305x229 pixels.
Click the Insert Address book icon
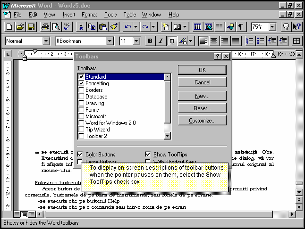(177, 27)
